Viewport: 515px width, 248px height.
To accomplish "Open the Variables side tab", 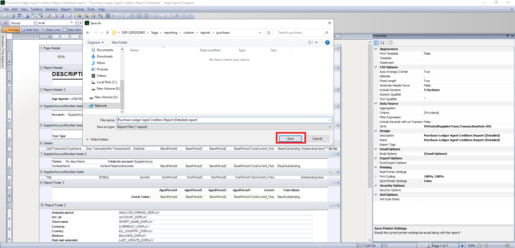I will click(x=3, y=41).
